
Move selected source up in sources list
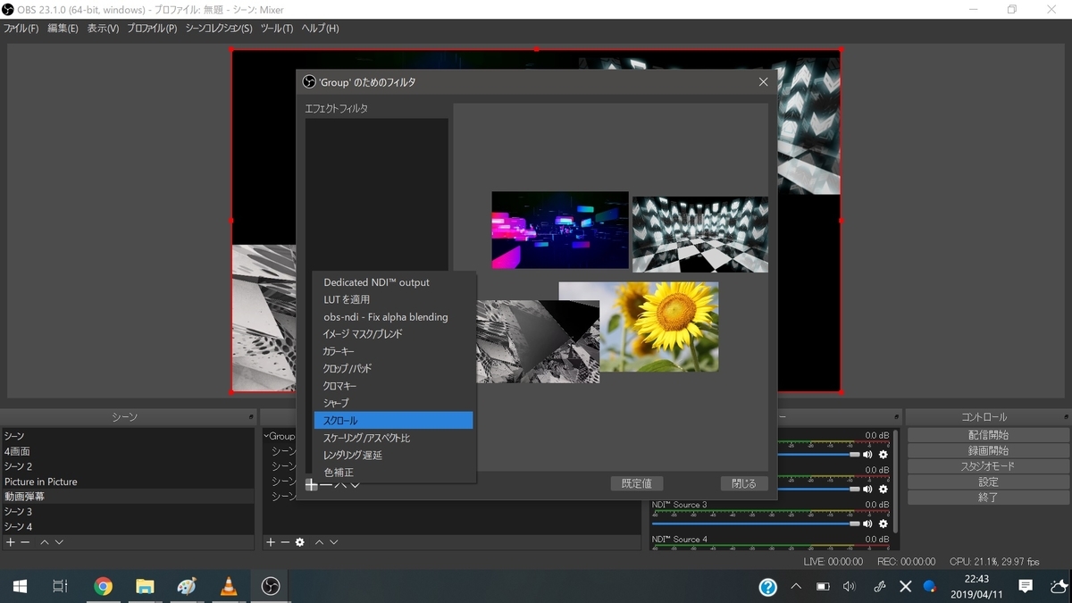tap(319, 542)
